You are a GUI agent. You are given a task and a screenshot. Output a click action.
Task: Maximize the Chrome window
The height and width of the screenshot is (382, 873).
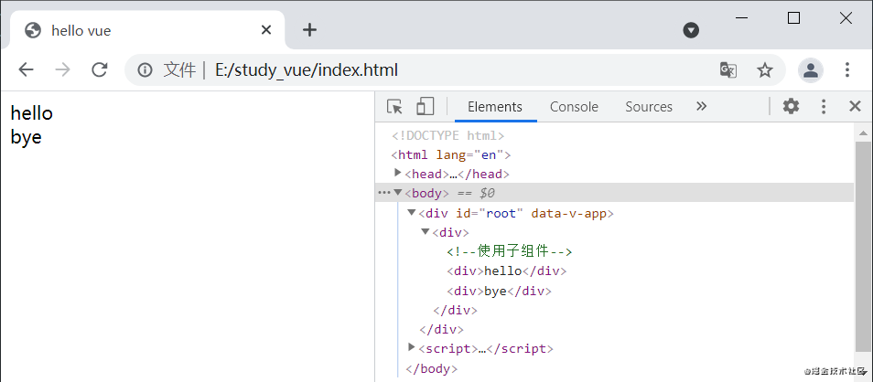(x=794, y=18)
